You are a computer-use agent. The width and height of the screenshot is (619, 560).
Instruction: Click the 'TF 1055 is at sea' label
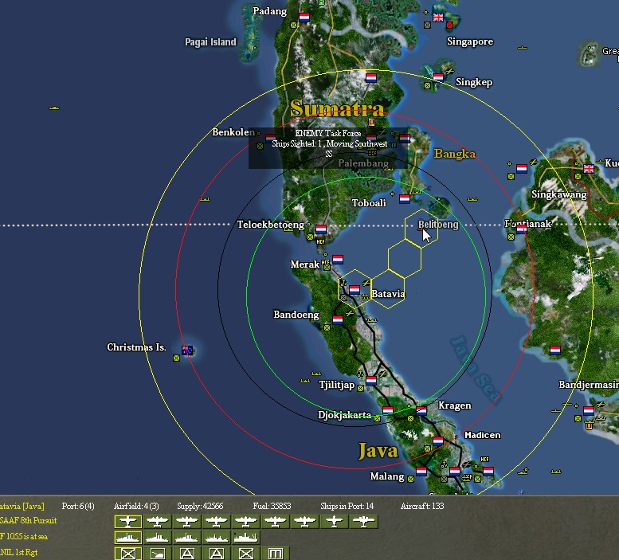(x=23, y=536)
